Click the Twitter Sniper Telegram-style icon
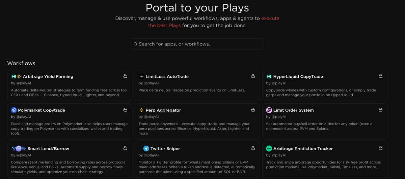405x179 pixels. (146, 148)
